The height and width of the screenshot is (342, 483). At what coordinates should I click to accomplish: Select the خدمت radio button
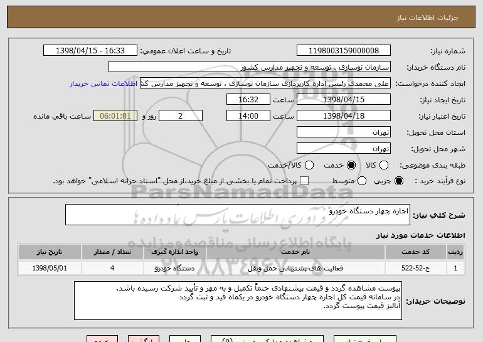pos(351,165)
